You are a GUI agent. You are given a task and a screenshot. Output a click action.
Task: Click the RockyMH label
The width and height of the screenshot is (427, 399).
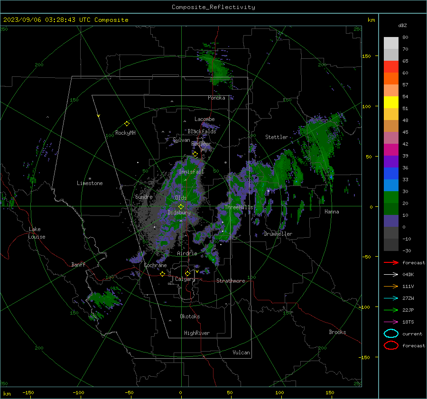click(x=125, y=133)
